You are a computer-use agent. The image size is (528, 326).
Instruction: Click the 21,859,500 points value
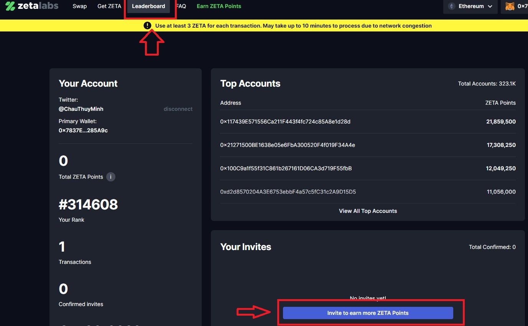[501, 122]
